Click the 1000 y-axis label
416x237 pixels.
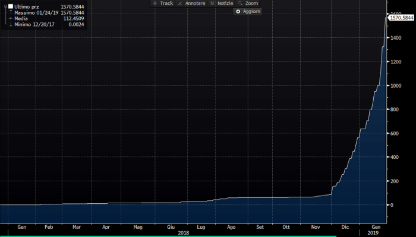click(x=396, y=86)
